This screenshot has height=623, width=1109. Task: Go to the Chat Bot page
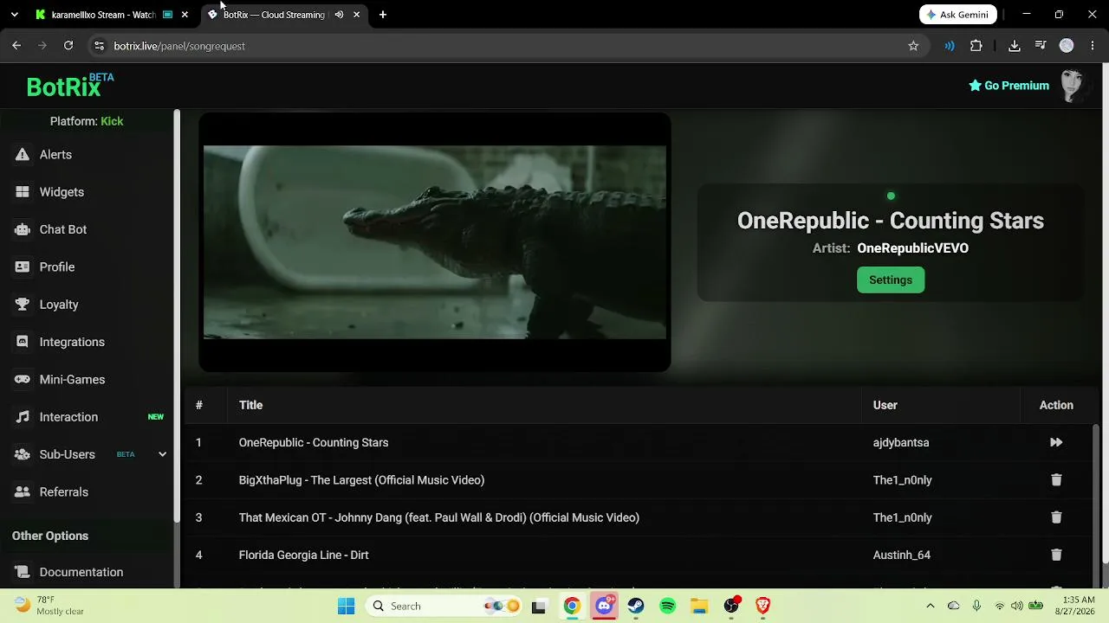(63, 229)
